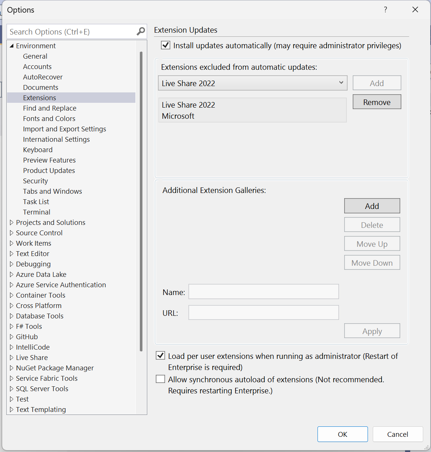431x452 pixels.
Task: Click the Help question mark icon
Action: pos(385,10)
